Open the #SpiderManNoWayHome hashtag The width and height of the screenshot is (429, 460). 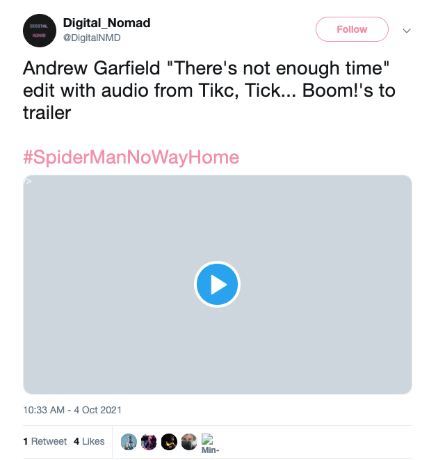coord(131,157)
